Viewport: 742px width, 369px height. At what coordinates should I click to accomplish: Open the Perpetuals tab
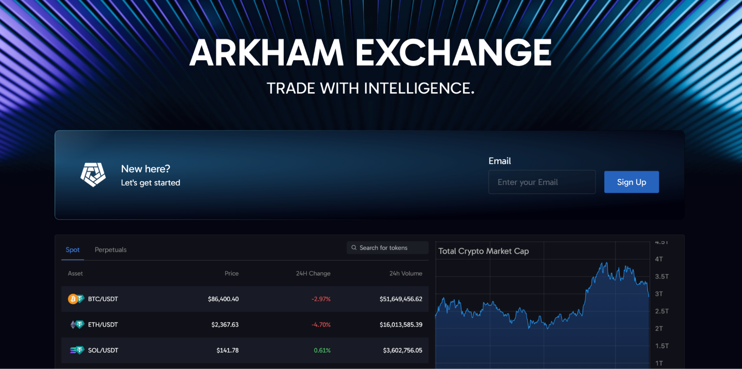click(111, 250)
